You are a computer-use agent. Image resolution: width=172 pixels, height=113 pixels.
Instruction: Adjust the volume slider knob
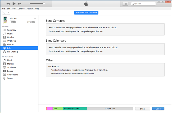(x=44, y=4)
